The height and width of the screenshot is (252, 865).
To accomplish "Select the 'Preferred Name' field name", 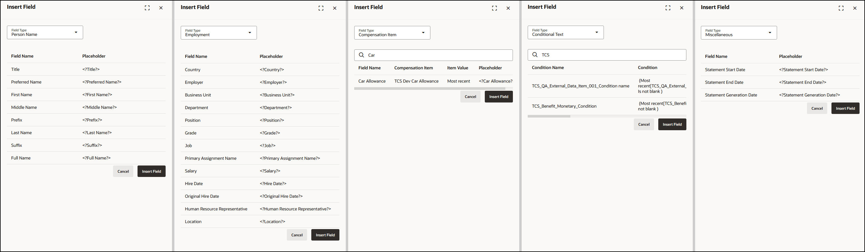I will point(26,82).
